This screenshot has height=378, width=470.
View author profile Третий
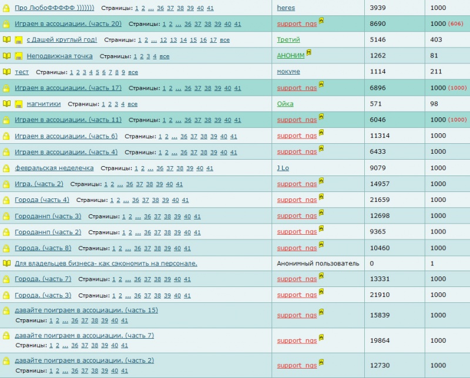point(288,39)
